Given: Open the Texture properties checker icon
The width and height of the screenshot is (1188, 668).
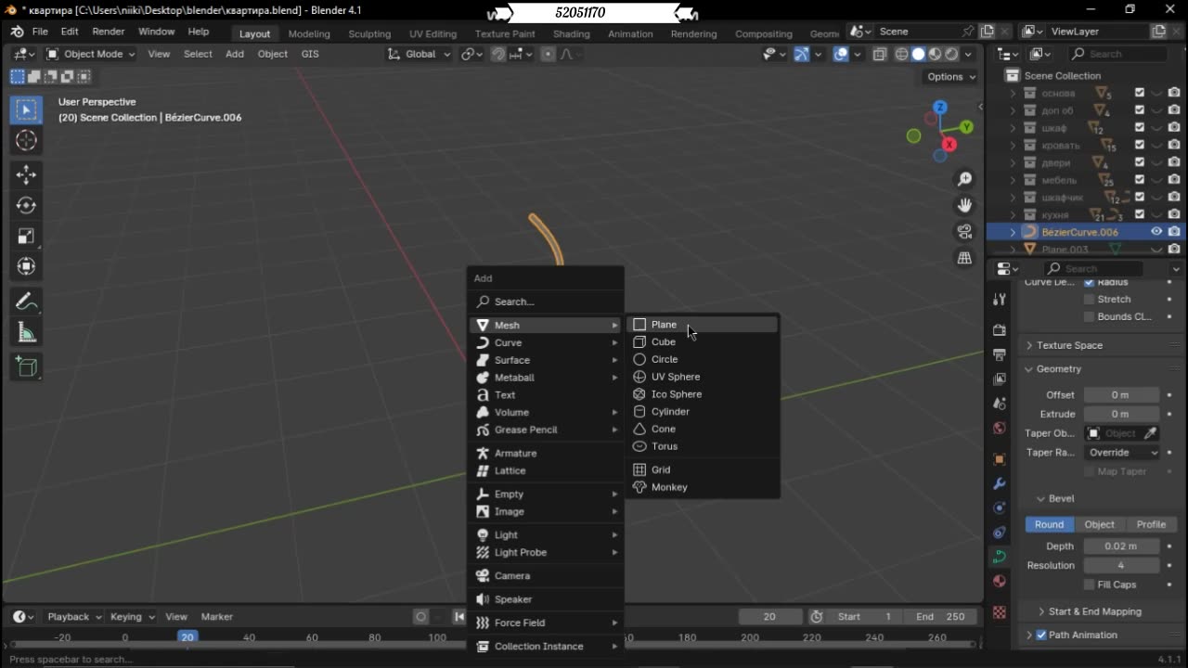Looking at the screenshot, I should 1000,612.
